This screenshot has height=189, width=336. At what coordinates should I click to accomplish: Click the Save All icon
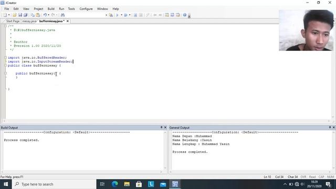coord(26,15)
